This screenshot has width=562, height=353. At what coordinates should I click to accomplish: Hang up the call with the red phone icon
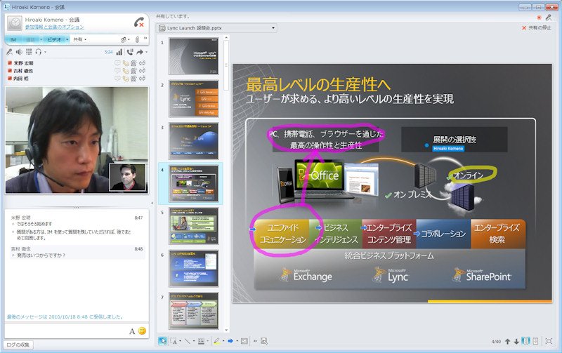(x=139, y=22)
